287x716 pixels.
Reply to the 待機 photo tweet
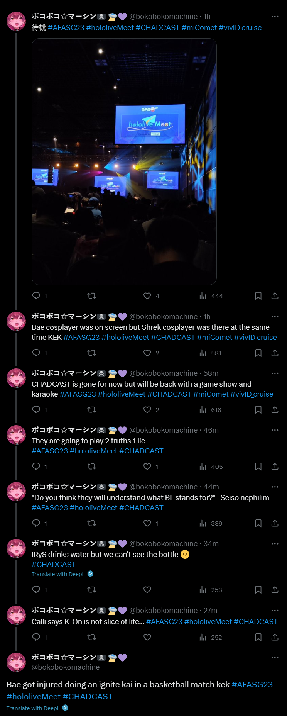pos(36,296)
